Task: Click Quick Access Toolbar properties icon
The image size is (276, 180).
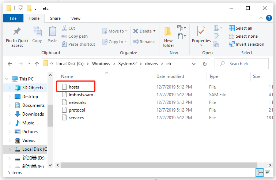Action: tap(21, 8)
